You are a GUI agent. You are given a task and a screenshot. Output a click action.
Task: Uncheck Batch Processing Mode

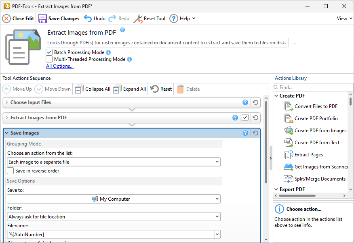[x=49, y=52]
